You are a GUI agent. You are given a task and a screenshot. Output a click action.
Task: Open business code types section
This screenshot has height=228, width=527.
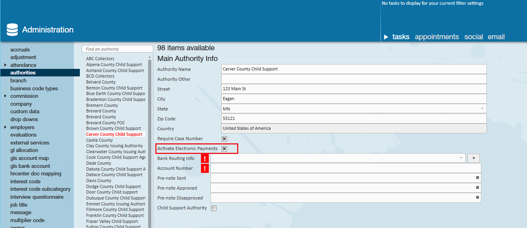[x=34, y=88]
